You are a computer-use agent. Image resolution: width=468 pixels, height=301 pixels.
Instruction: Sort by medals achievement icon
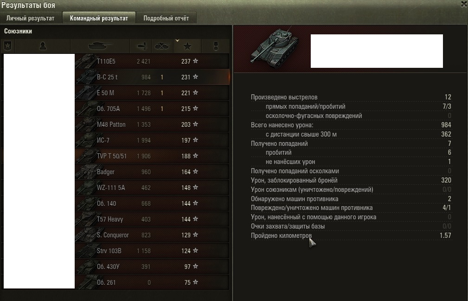click(216, 46)
